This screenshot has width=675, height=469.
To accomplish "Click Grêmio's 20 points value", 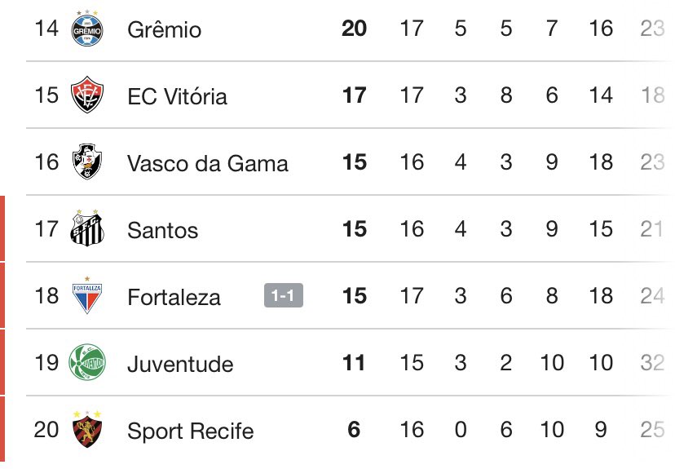I will point(354,29).
